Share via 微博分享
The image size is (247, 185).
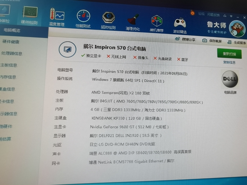pos(185,39)
